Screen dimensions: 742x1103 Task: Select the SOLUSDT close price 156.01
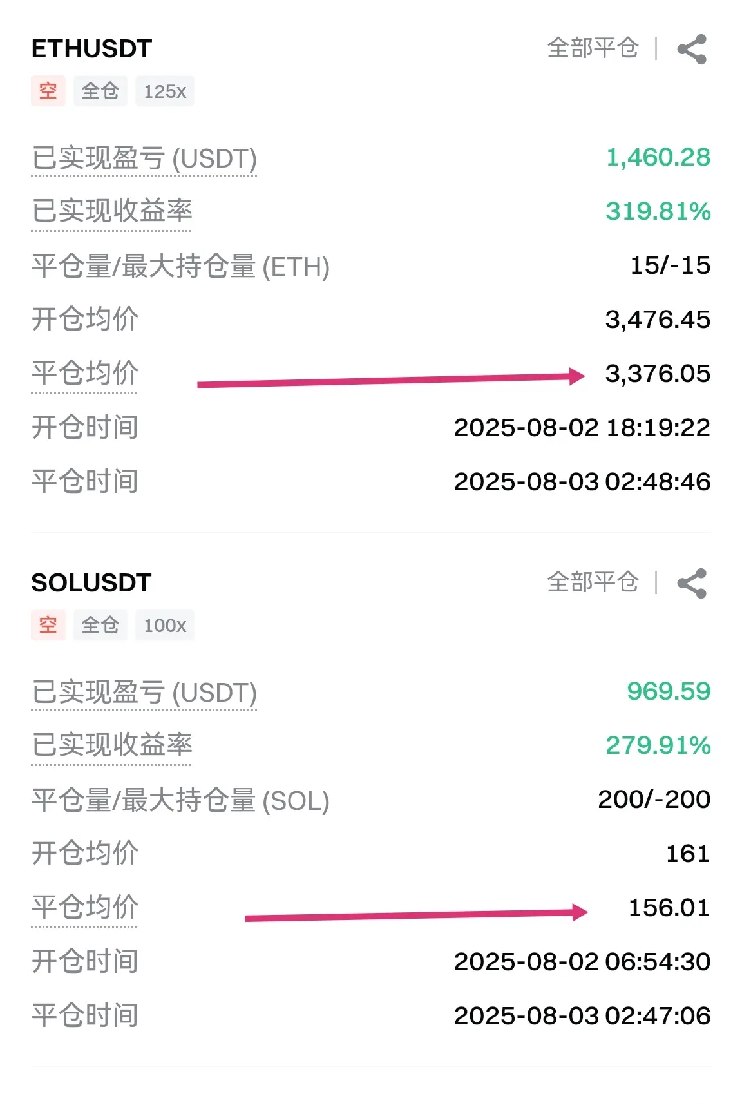pyautogui.click(x=669, y=908)
